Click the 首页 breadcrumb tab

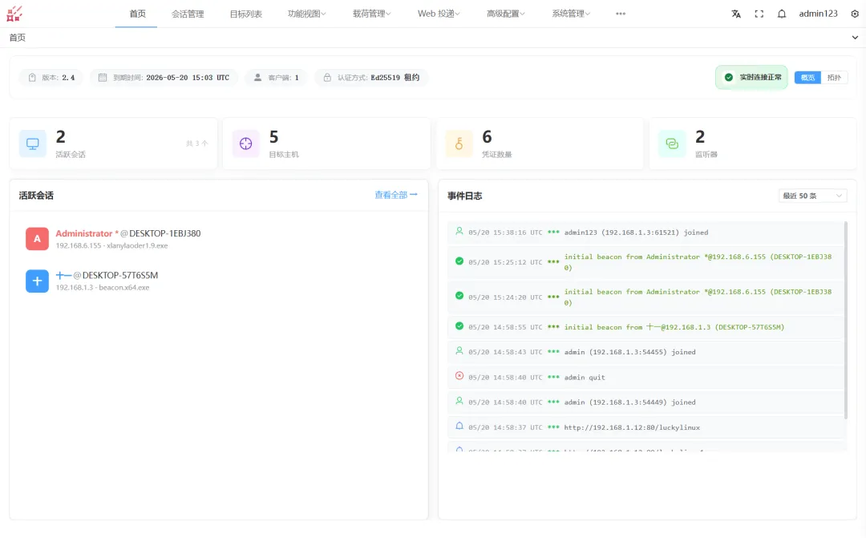click(17, 38)
